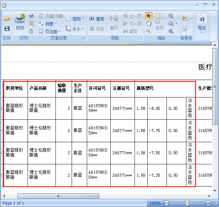The width and height of the screenshot is (219, 207).
Task: Select the arrow pointer tool
Action: (x=148, y=16)
